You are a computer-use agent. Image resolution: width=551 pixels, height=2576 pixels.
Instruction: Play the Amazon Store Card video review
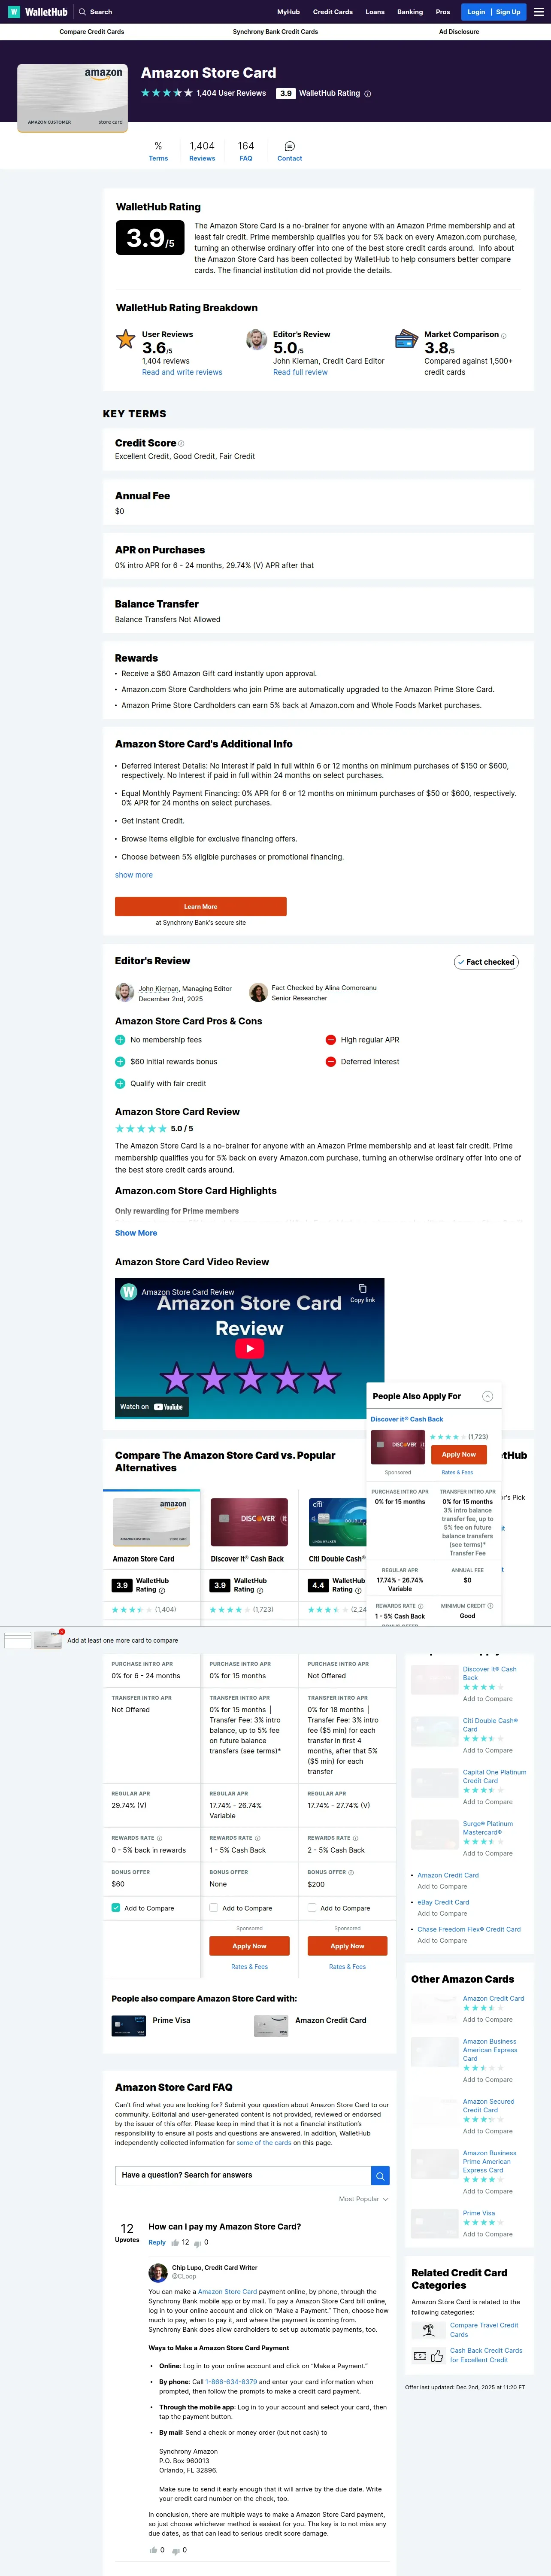[x=249, y=1348]
